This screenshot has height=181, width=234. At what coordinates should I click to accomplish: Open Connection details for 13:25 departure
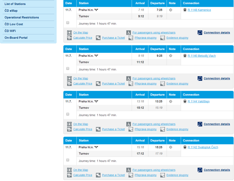[x=217, y=124]
